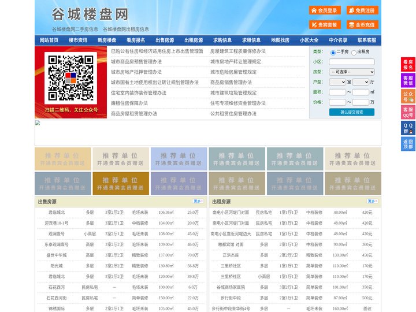Image resolution: width=416 pixels, height=312 pixels.
Task: Click 更多 in 出租房源 panel
Action: [x=372, y=201]
